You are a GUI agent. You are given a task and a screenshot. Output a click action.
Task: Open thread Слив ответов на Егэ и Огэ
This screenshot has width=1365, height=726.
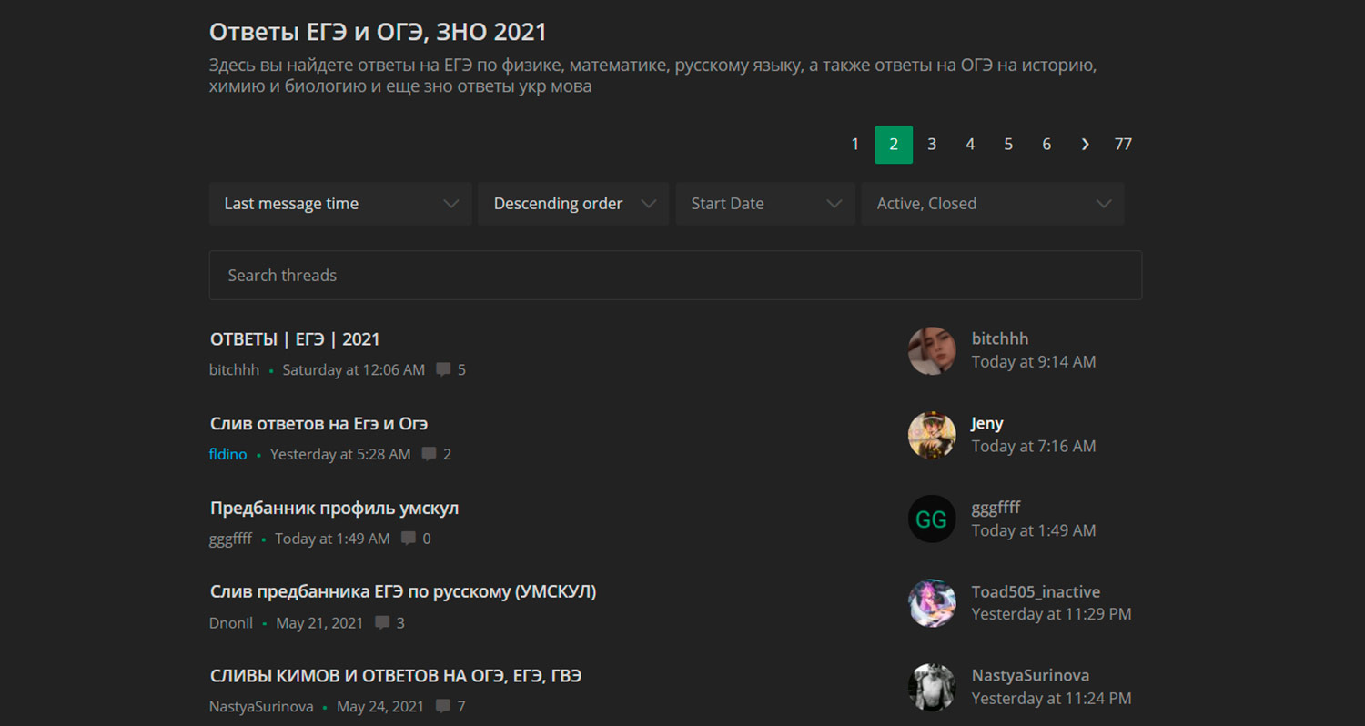tap(318, 424)
